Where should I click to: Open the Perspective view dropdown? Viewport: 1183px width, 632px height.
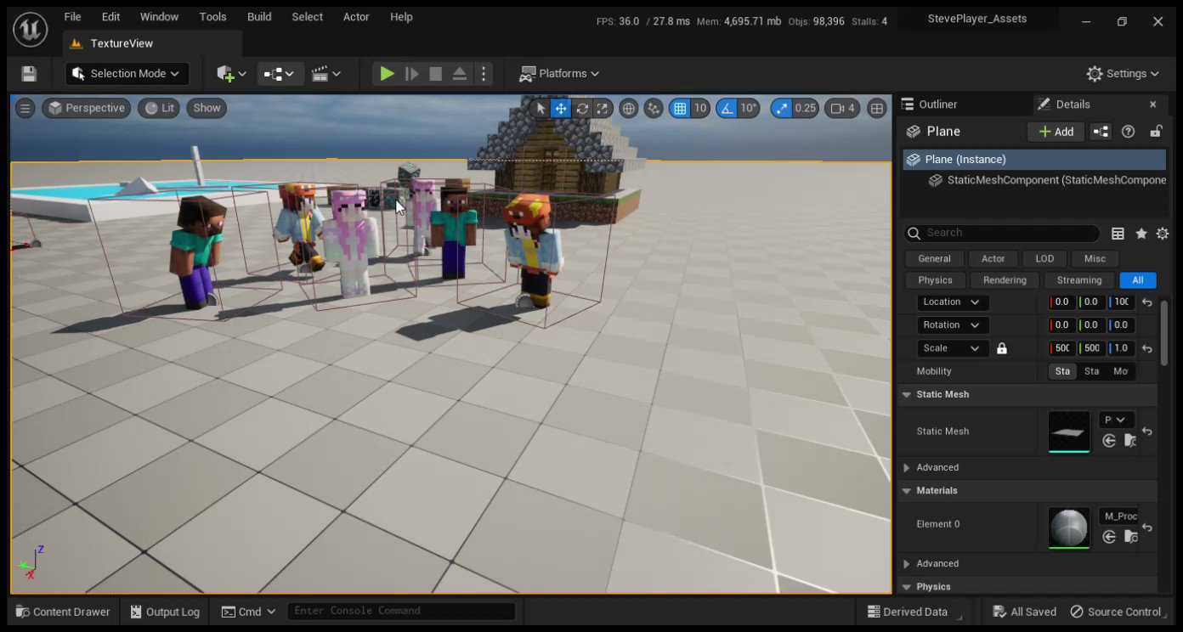pos(86,108)
